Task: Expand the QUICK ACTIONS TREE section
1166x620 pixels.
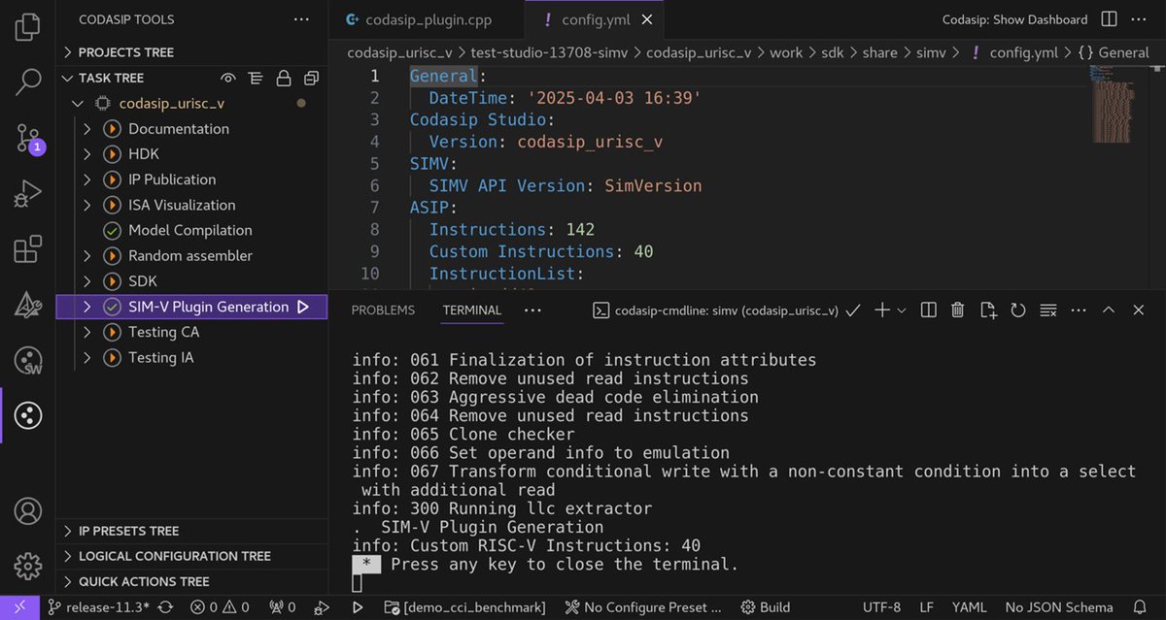Action: 191,581
